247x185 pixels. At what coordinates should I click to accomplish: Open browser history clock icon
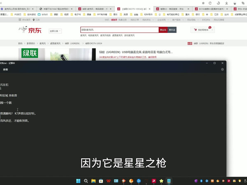tap(218, 3)
